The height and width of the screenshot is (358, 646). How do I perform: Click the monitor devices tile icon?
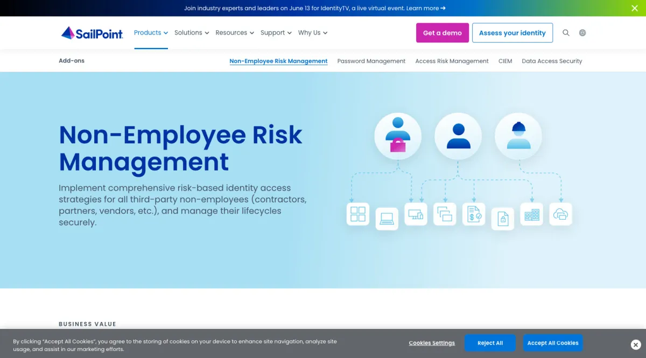416,214
